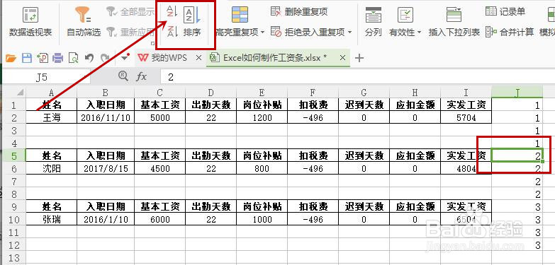
Task: Click cell with value 5704
Action: coord(466,117)
